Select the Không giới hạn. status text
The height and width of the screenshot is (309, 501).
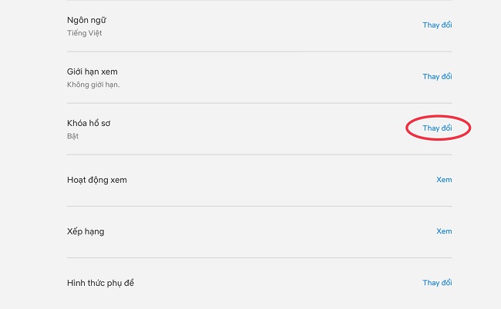coord(93,85)
